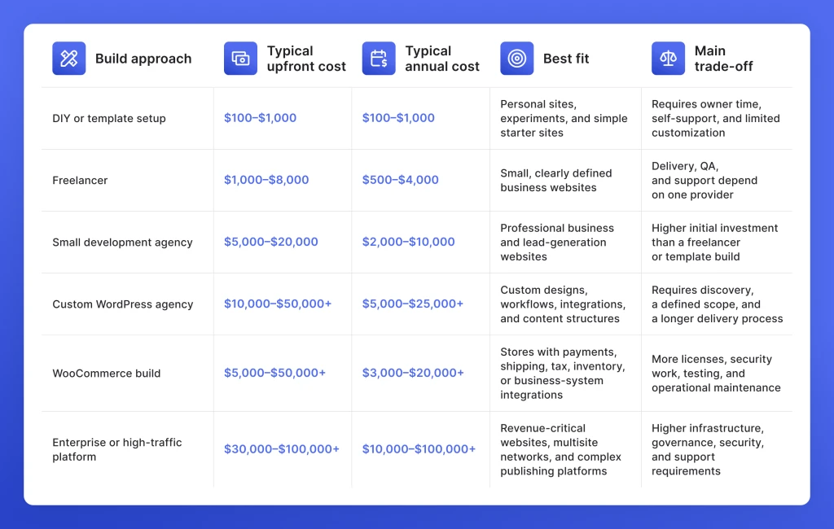Select the Typical upfront cost header text

[306, 59]
